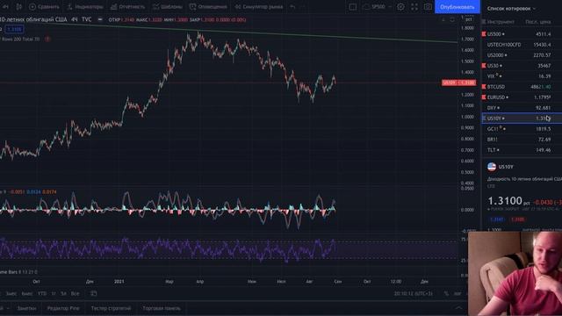Toggle fullscreen mode icon

[414, 7]
